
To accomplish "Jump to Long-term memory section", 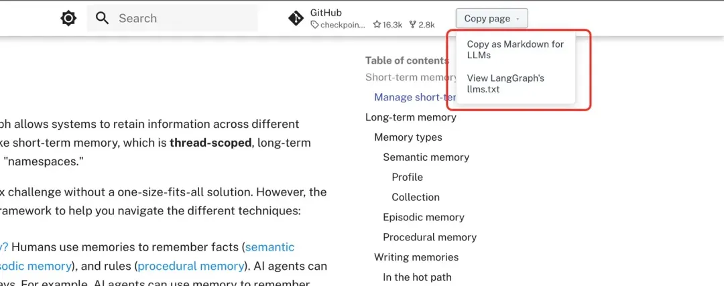I will pyautogui.click(x=410, y=117).
